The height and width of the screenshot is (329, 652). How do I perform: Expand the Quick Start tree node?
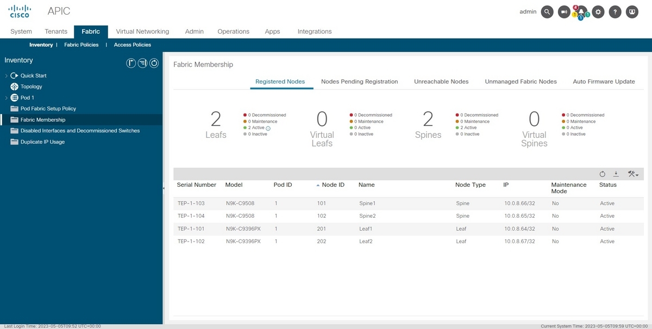point(6,75)
